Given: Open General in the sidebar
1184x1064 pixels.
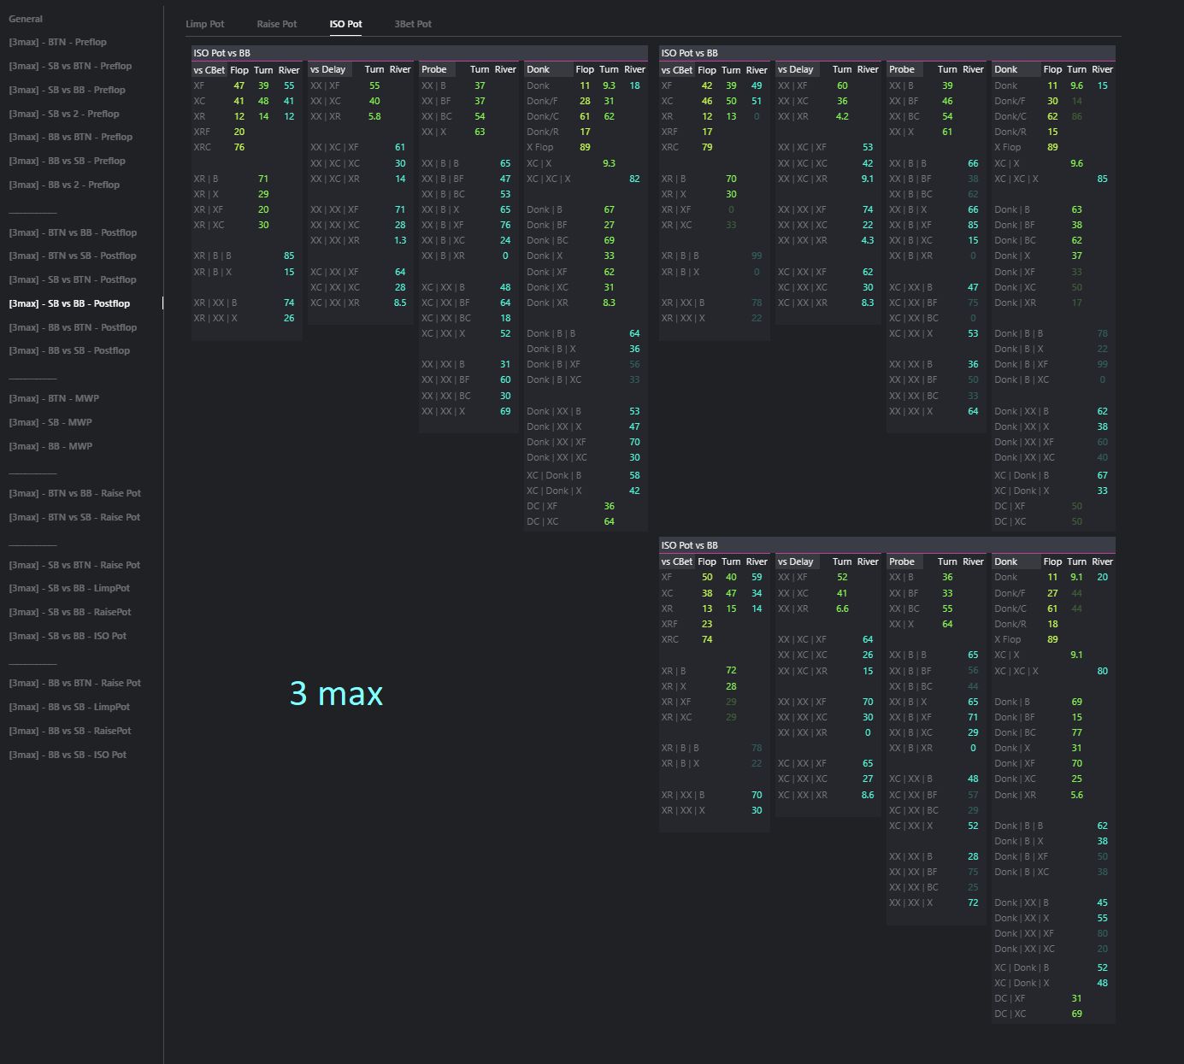Looking at the screenshot, I should tap(26, 19).
